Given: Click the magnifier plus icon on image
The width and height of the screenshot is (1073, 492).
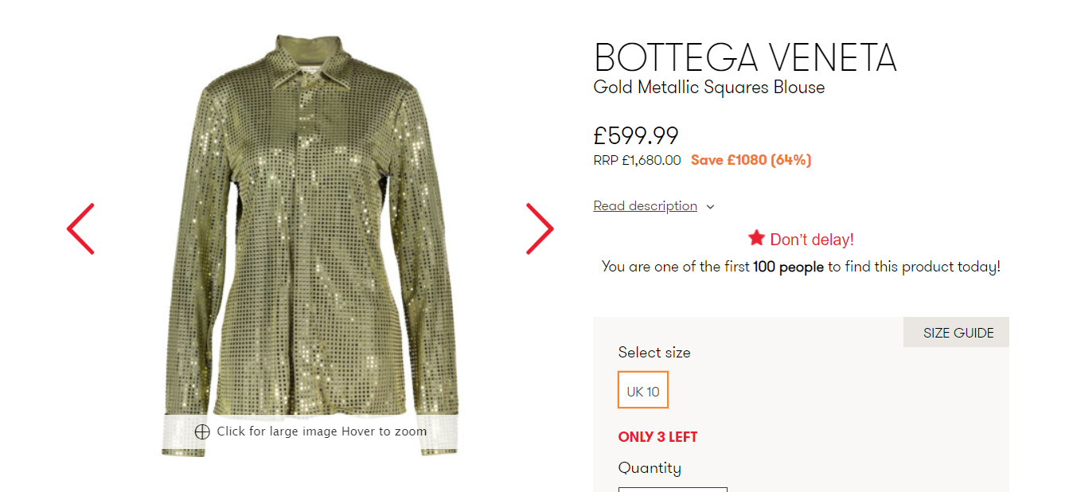Looking at the screenshot, I should click(x=202, y=431).
